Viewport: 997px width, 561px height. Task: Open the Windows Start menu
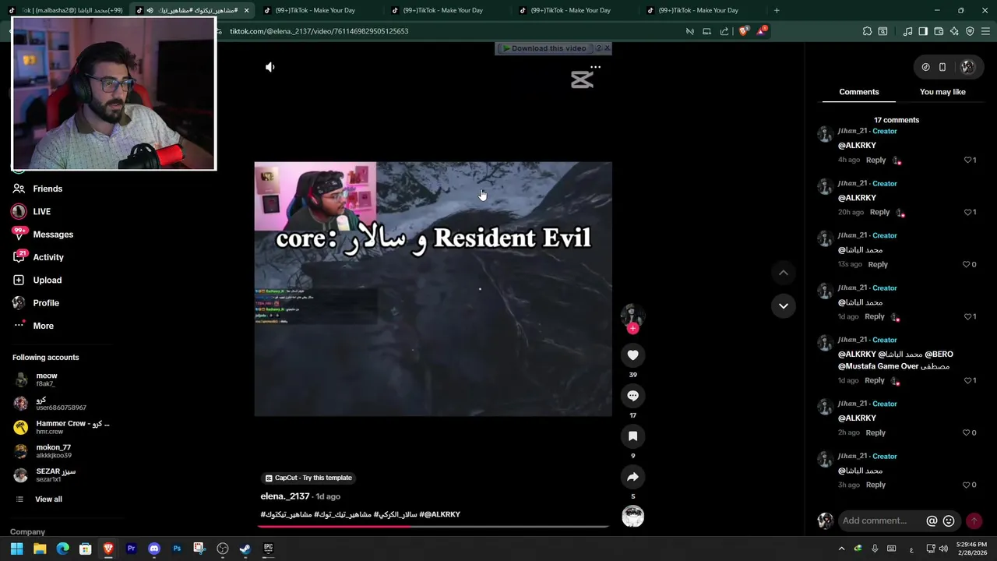click(x=16, y=549)
